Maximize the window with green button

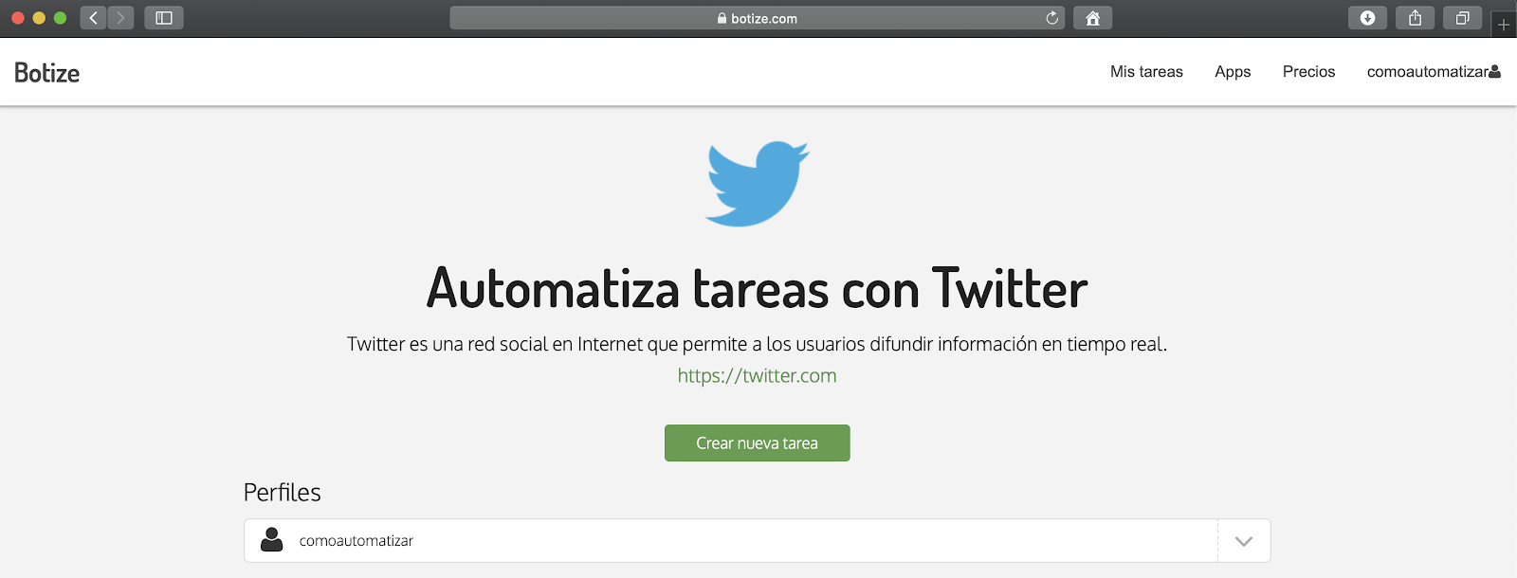coord(60,18)
